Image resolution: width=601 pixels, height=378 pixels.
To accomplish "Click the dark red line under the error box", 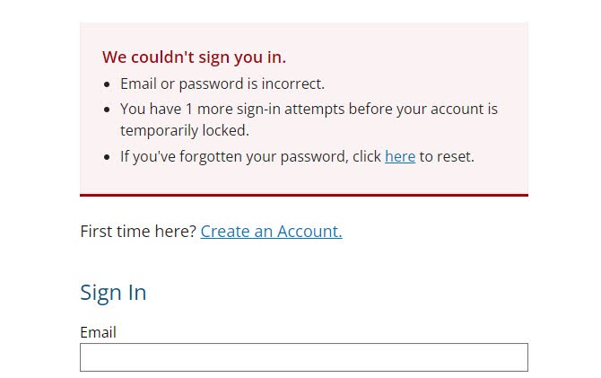I will click(x=303, y=195).
